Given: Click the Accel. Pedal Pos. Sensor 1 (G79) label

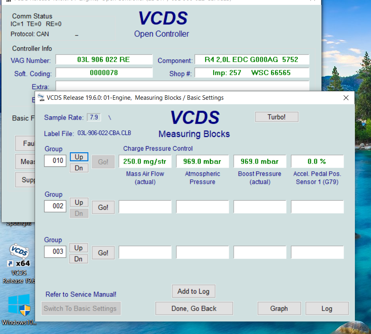Looking at the screenshot, I should (317, 178).
